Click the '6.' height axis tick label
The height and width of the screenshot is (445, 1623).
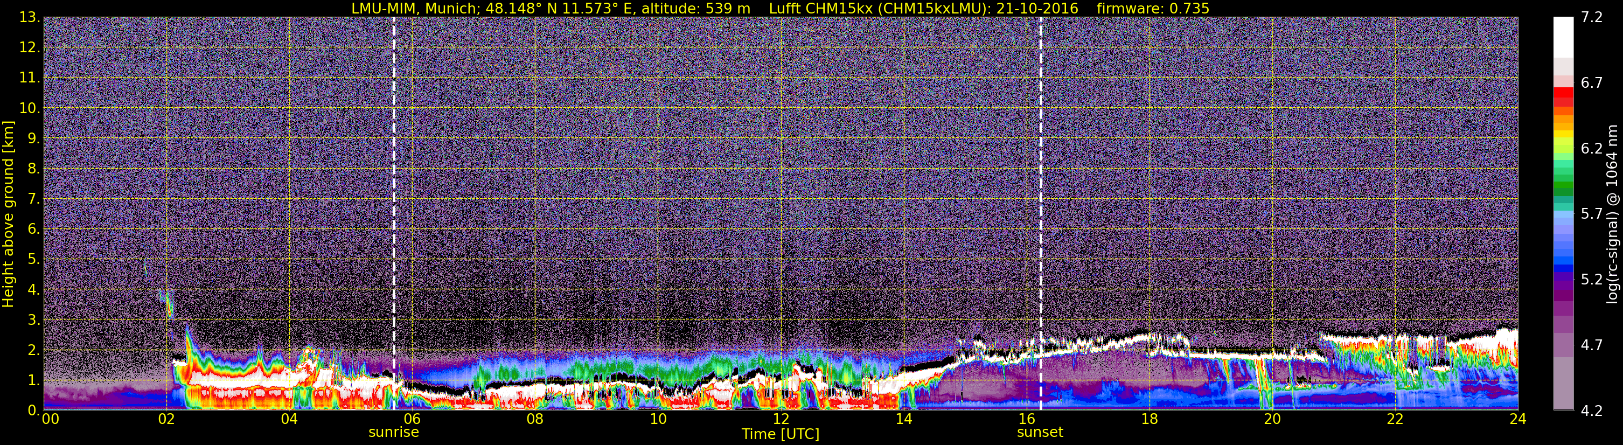click(x=33, y=229)
